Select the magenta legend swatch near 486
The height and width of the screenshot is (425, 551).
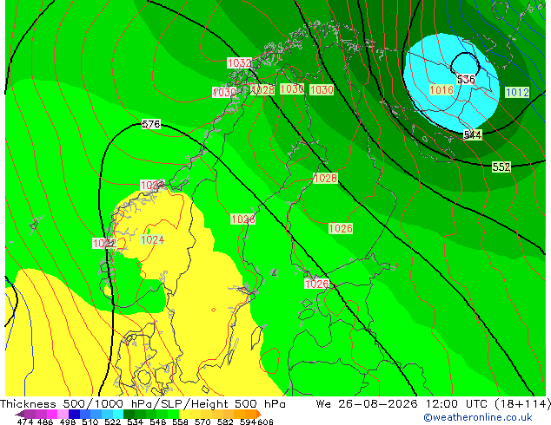point(52,414)
